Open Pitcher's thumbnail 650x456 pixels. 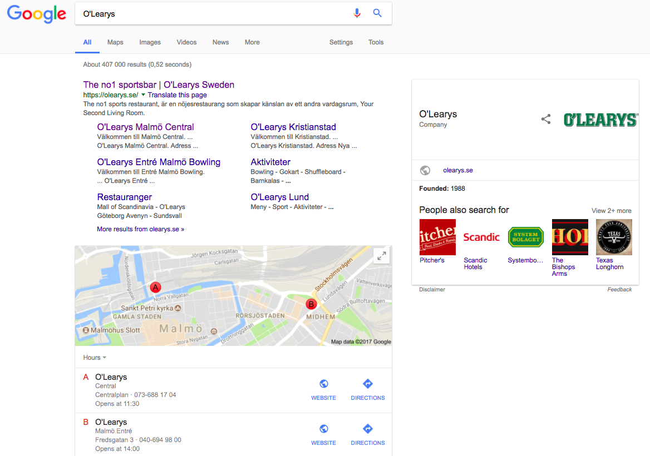pyautogui.click(x=437, y=237)
